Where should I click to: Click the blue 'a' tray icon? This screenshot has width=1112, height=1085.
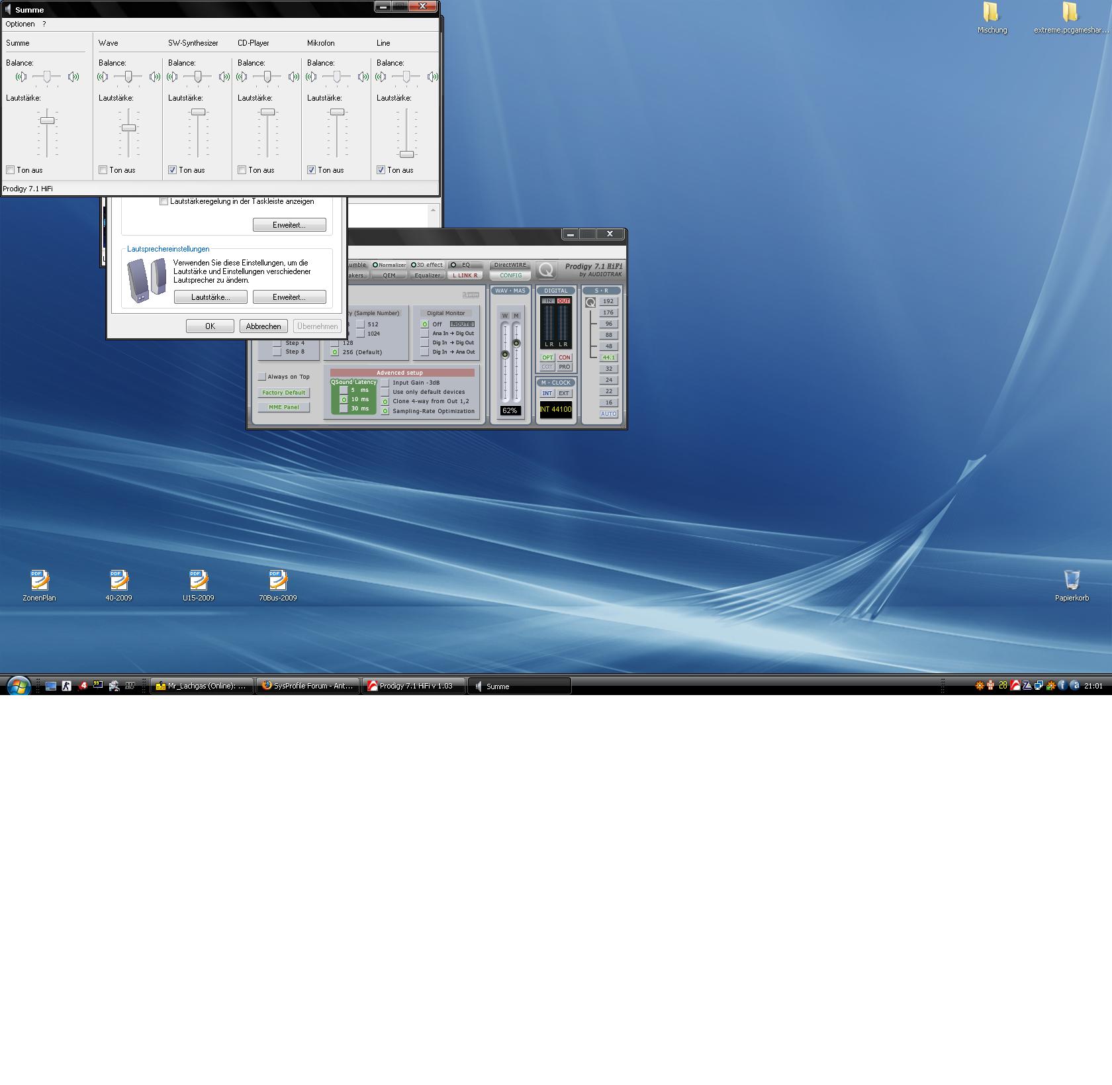pos(1074,686)
